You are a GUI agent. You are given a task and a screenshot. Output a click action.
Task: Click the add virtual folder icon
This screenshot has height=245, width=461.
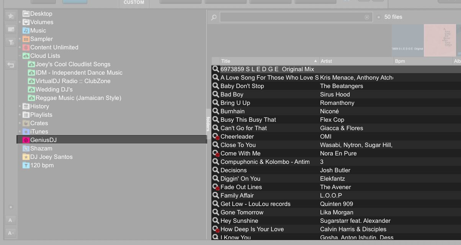click(11, 29)
